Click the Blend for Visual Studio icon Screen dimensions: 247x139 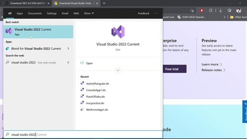coord(7,49)
